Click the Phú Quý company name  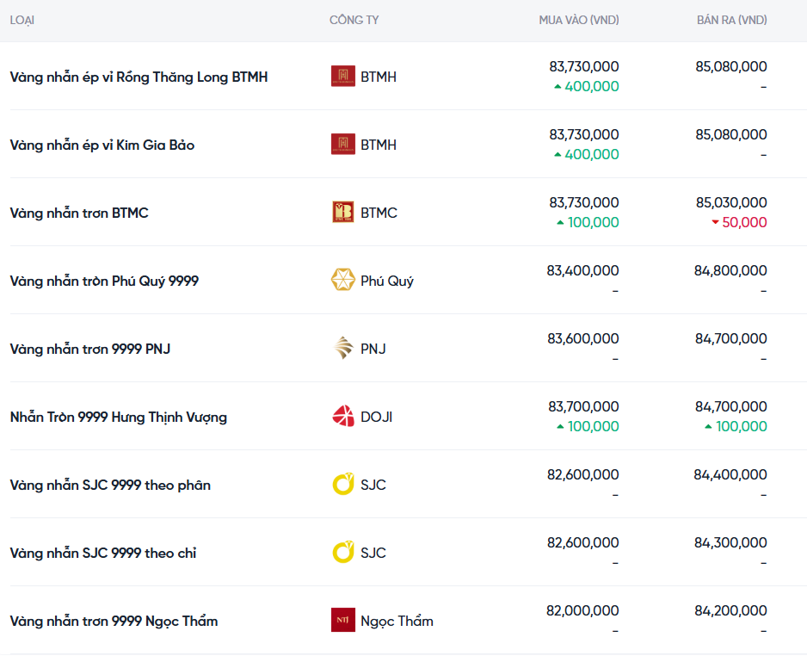387,281
